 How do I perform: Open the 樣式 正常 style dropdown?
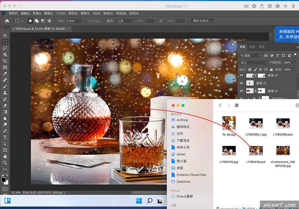125,21
